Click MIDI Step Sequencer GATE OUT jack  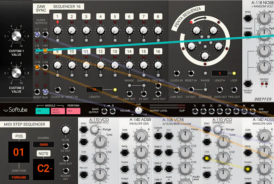(x=66, y=159)
